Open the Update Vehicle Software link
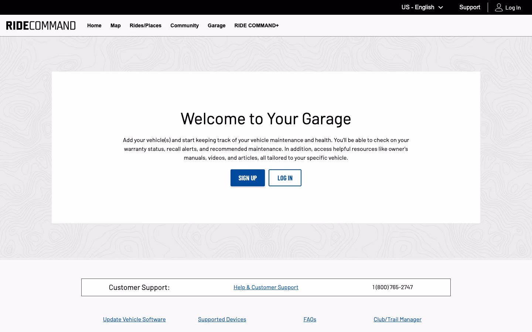 pos(134,319)
